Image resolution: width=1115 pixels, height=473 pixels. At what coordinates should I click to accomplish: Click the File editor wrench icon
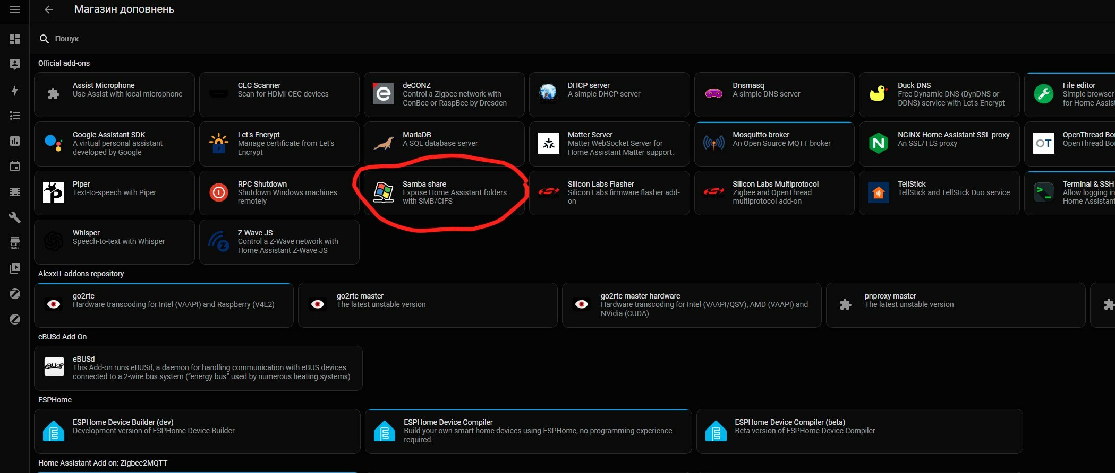pos(1044,94)
